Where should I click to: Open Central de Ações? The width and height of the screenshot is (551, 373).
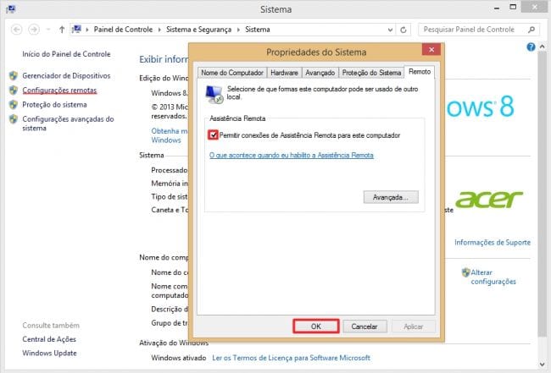(x=49, y=339)
